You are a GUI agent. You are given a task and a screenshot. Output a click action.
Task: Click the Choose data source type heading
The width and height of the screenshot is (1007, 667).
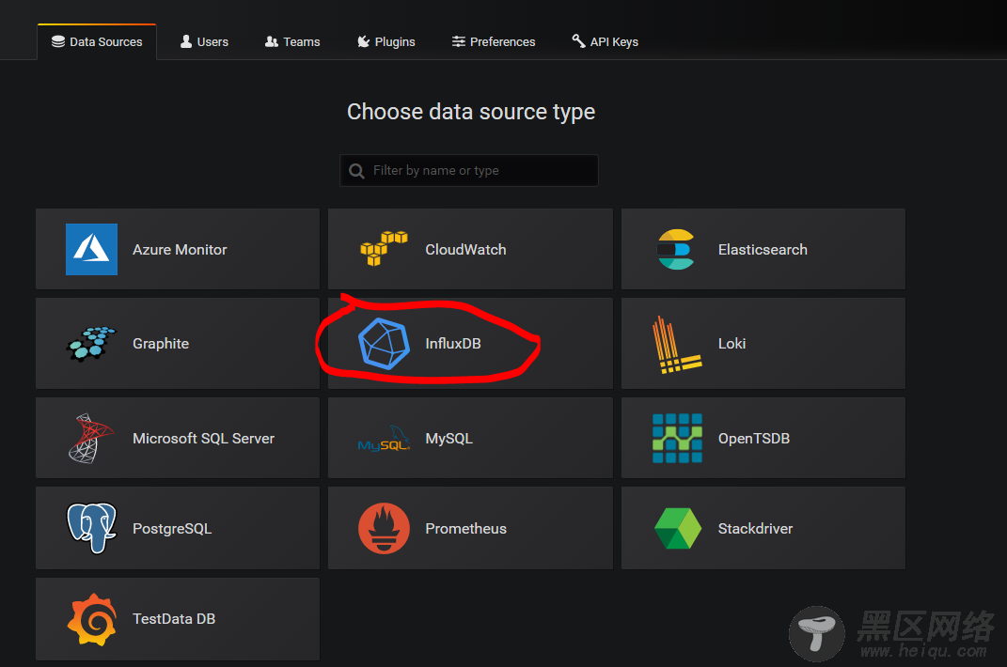[x=471, y=113]
